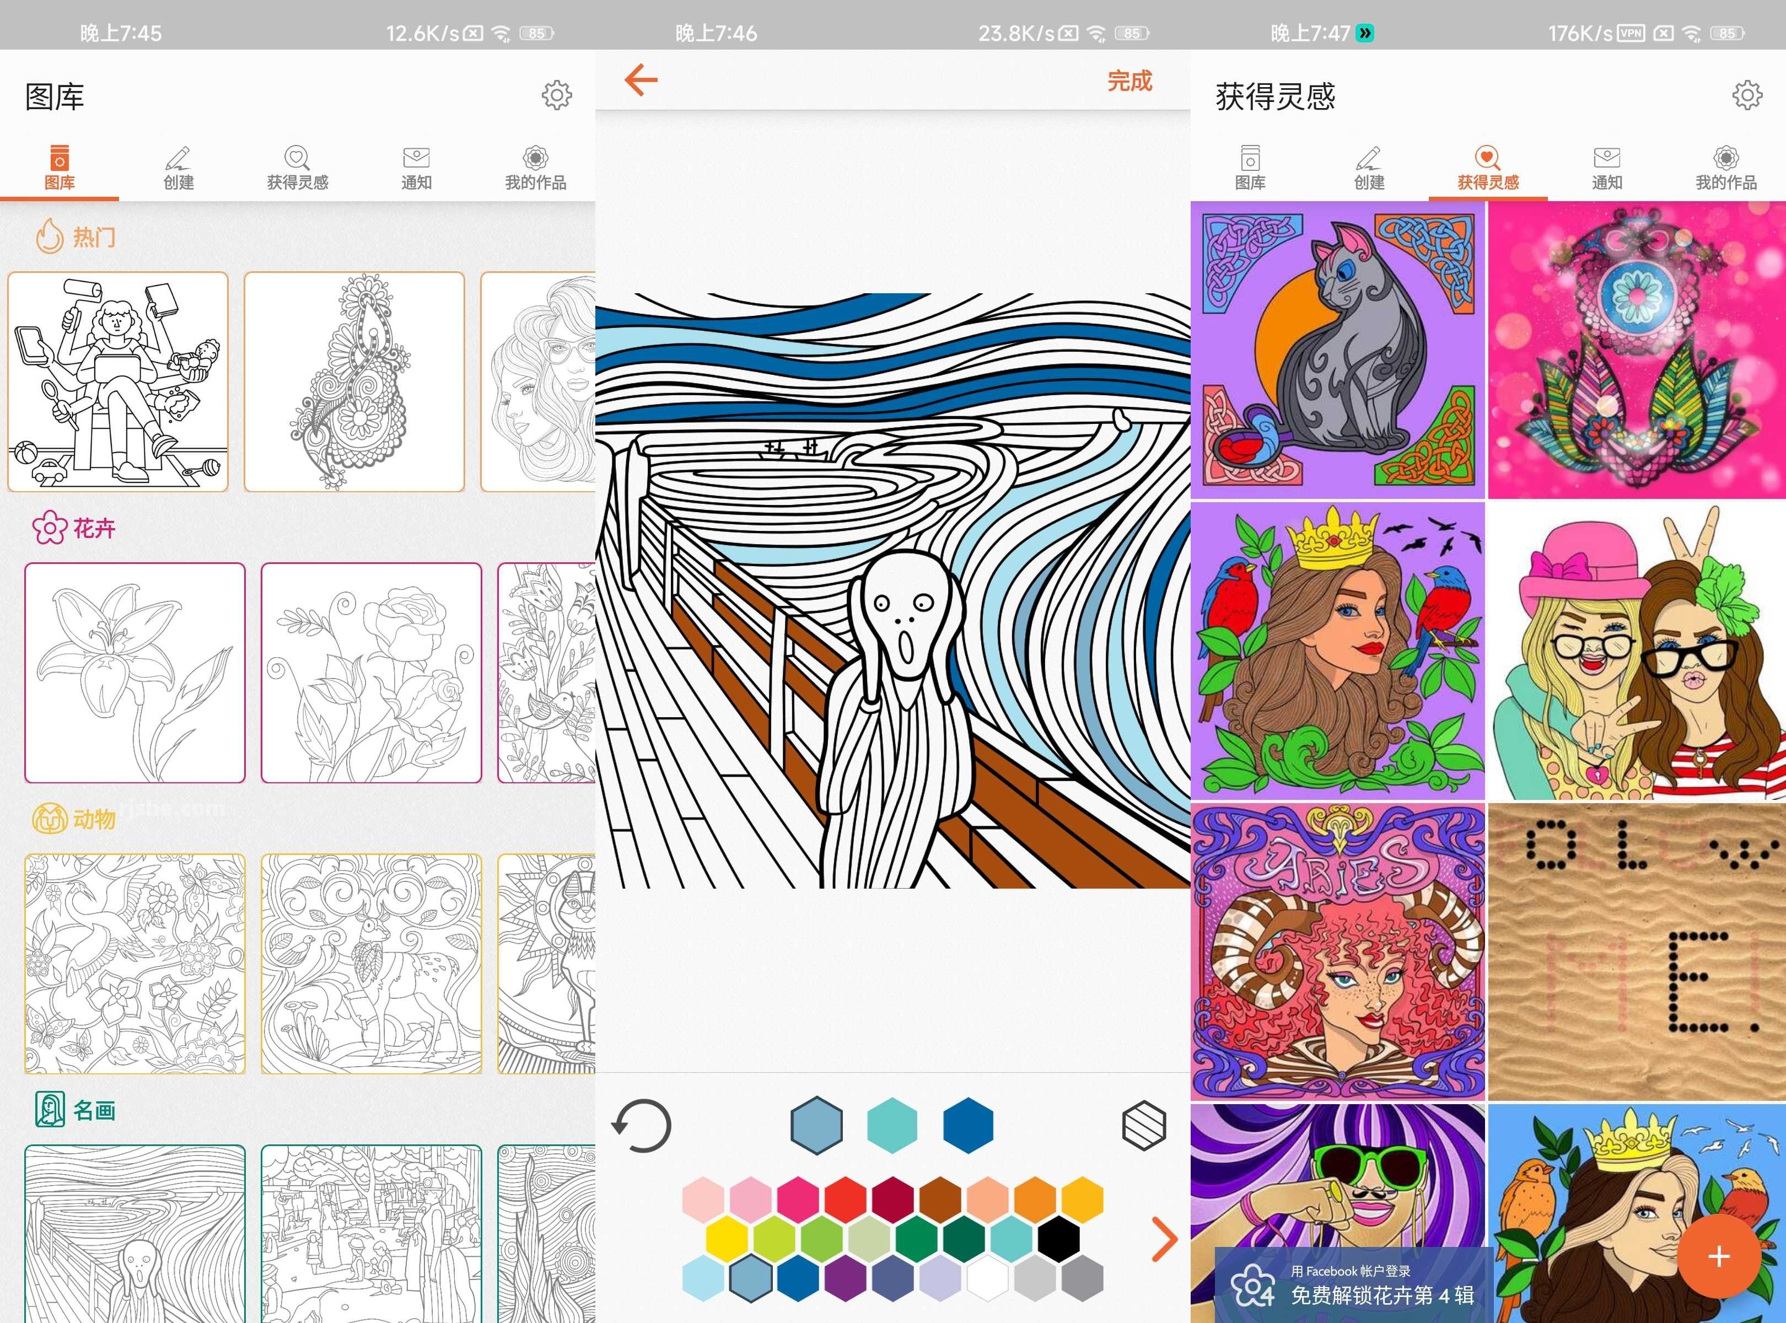Open settings gear on 图库 screen
The width and height of the screenshot is (1786, 1323).
[x=557, y=95]
